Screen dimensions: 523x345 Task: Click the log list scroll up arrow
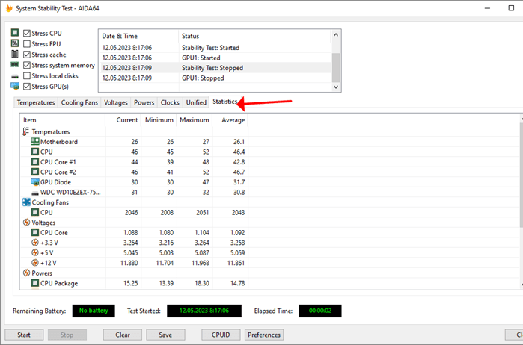336,34
